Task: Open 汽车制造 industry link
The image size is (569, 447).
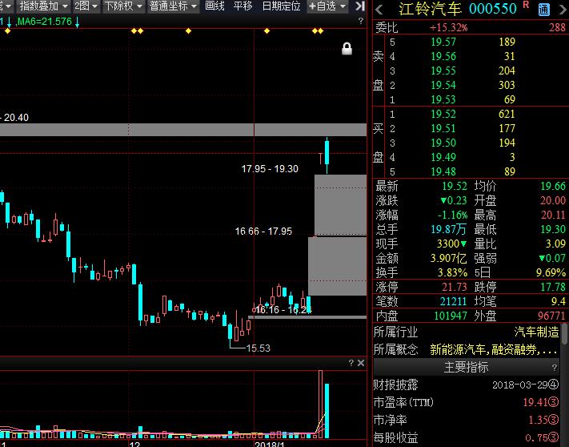Action: (x=536, y=332)
